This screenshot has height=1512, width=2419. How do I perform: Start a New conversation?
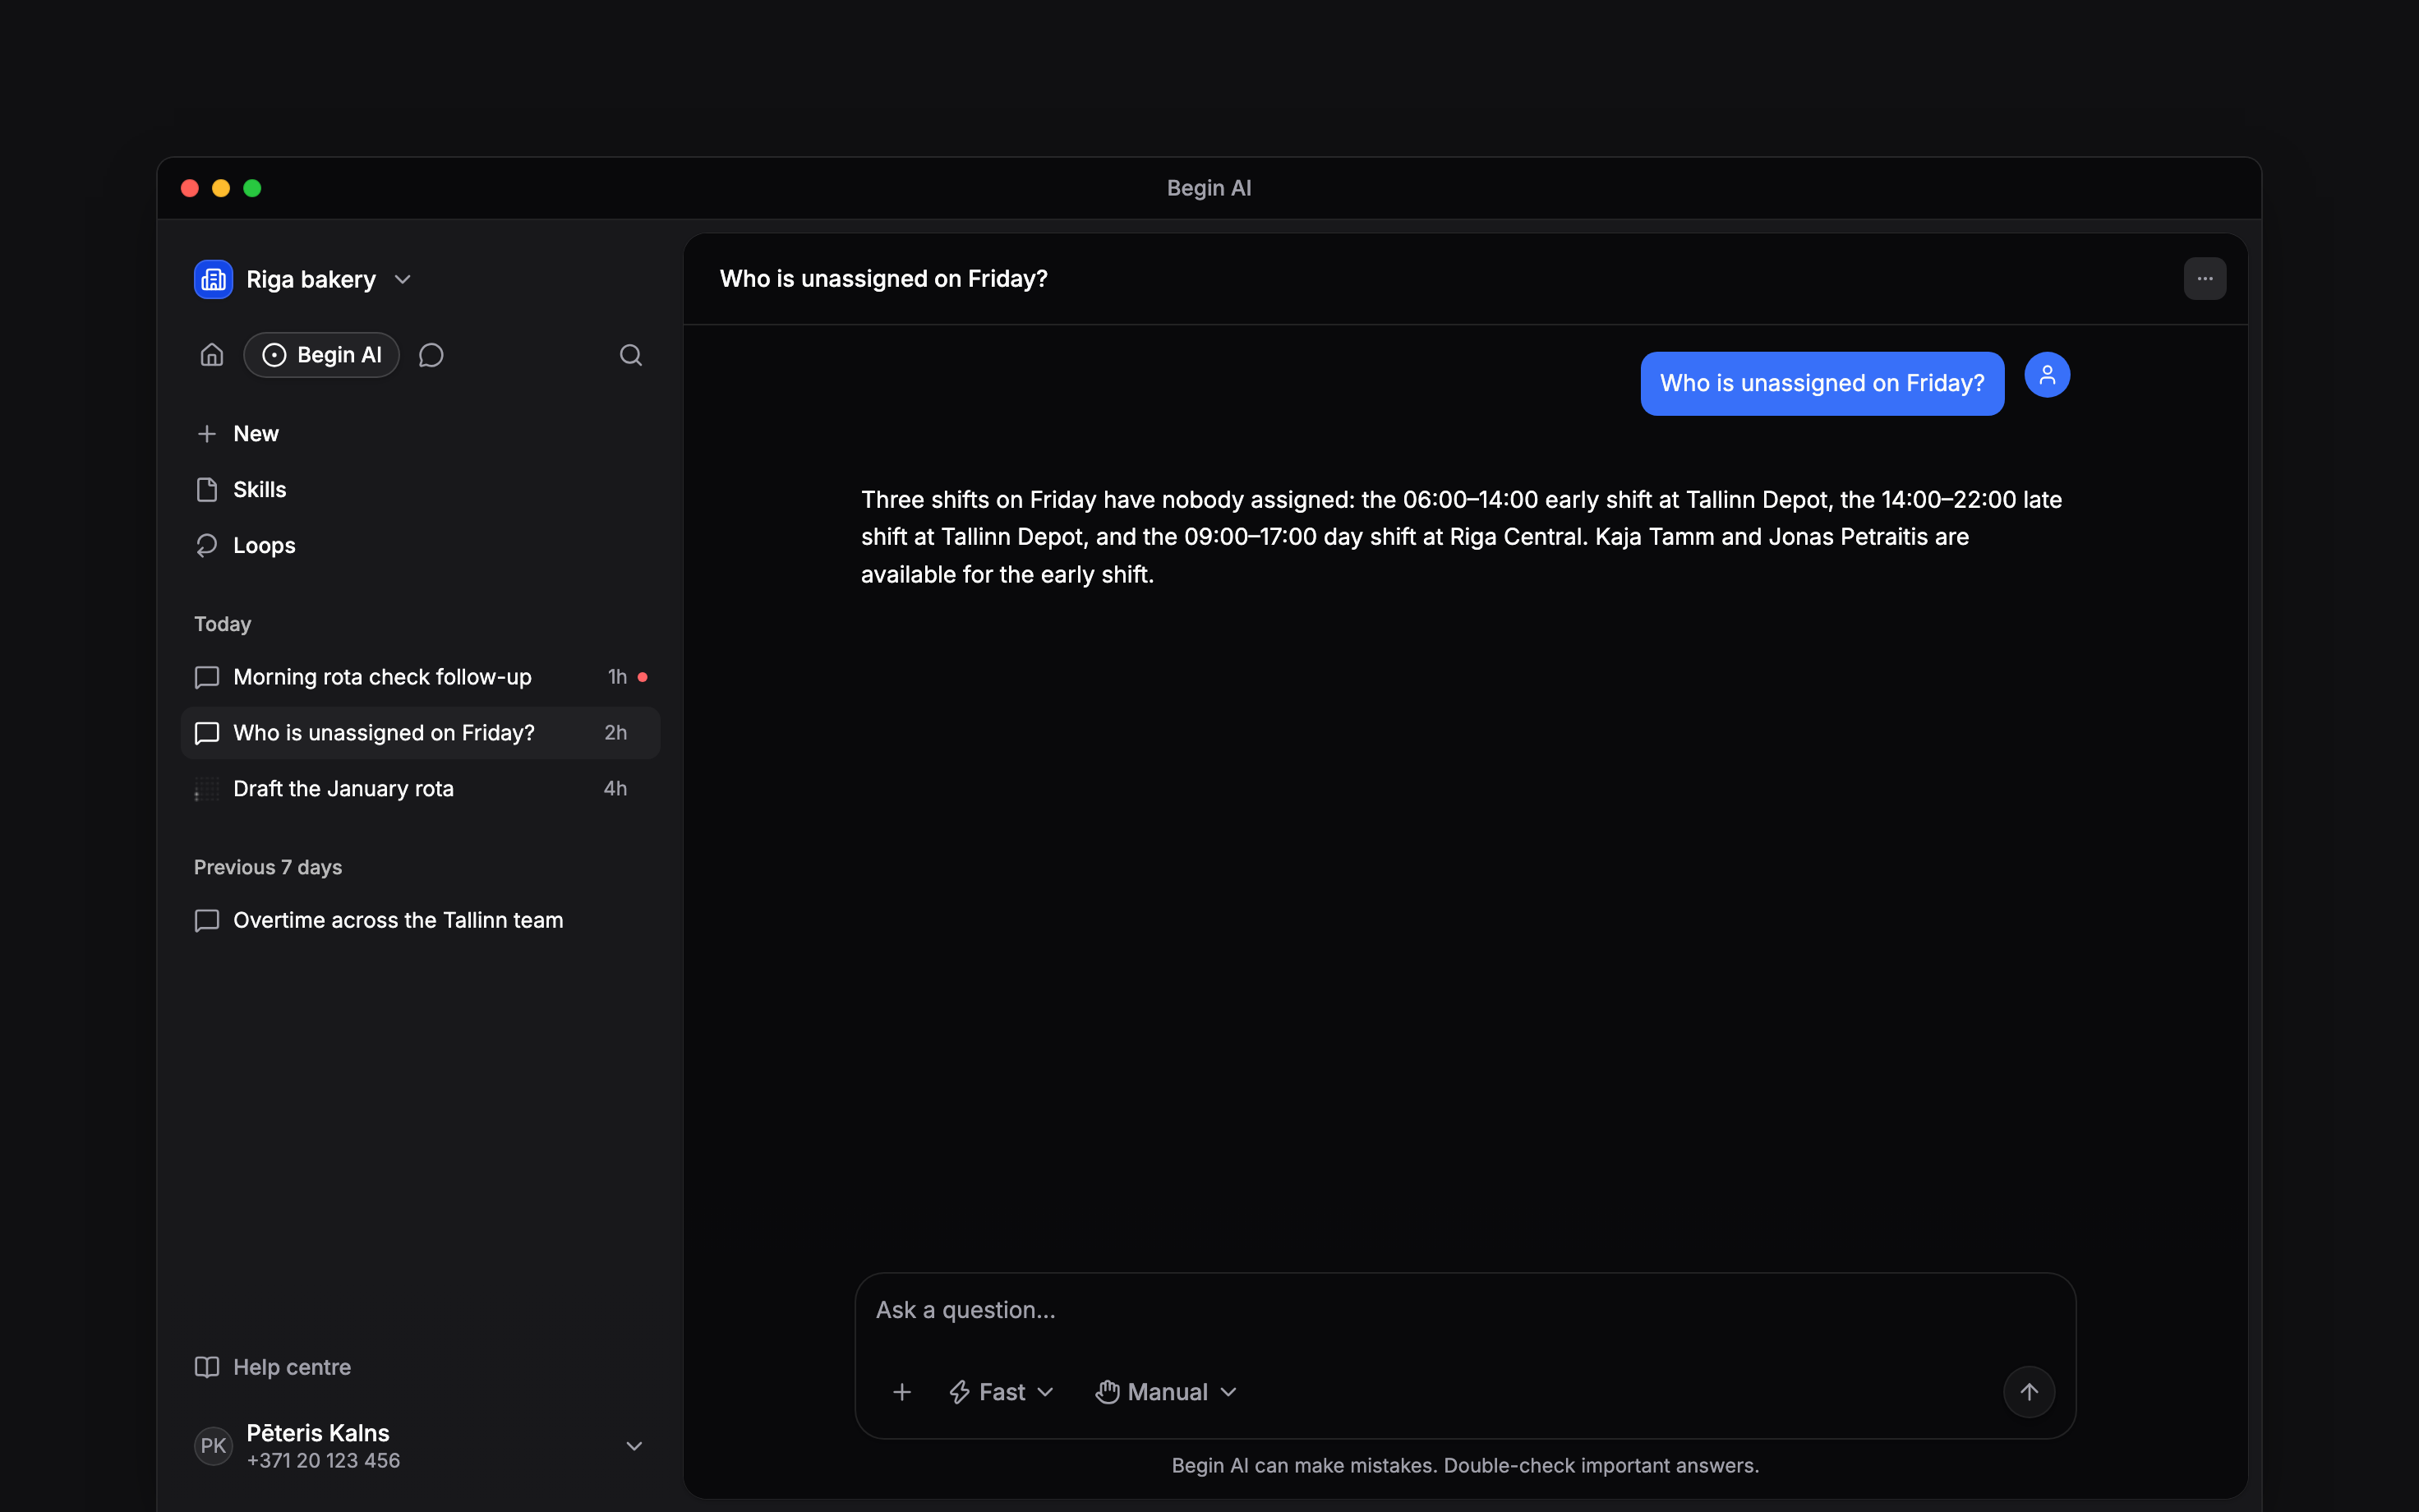[x=420, y=434]
